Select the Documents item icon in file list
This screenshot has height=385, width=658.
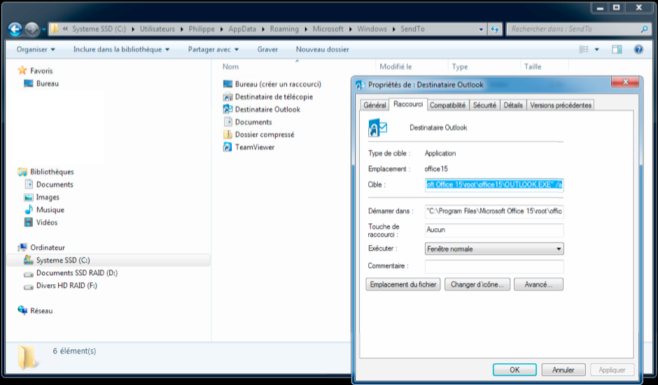pos(227,122)
